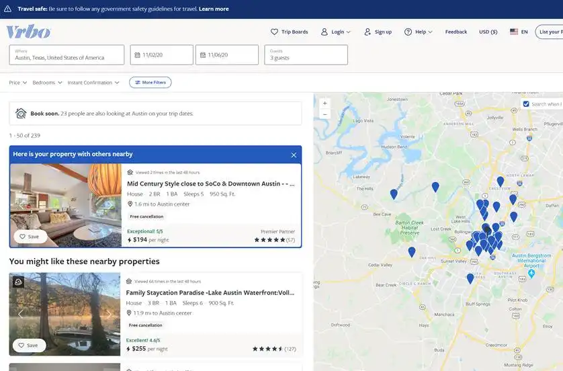Open Trip Boards menu item
This screenshot has width=563, height=371.
pos(290,32)
